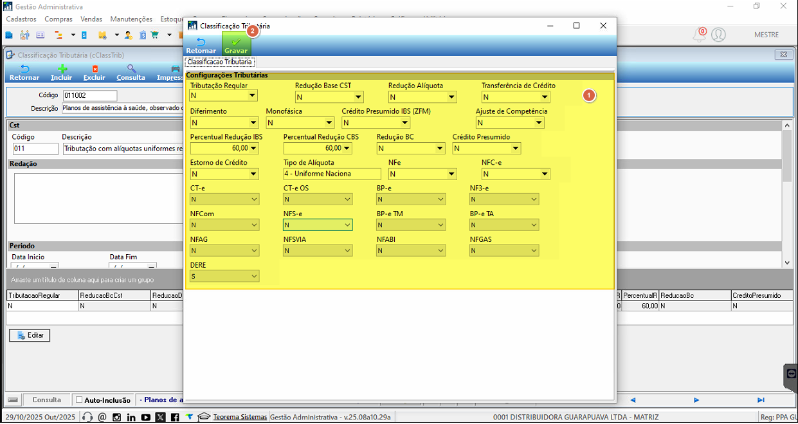Open the Manutenções menu
This screenshot has width=798, height=424.
[131, 19]
